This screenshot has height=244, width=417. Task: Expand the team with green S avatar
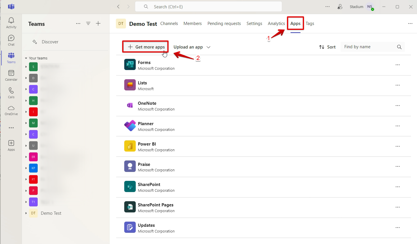26,67
